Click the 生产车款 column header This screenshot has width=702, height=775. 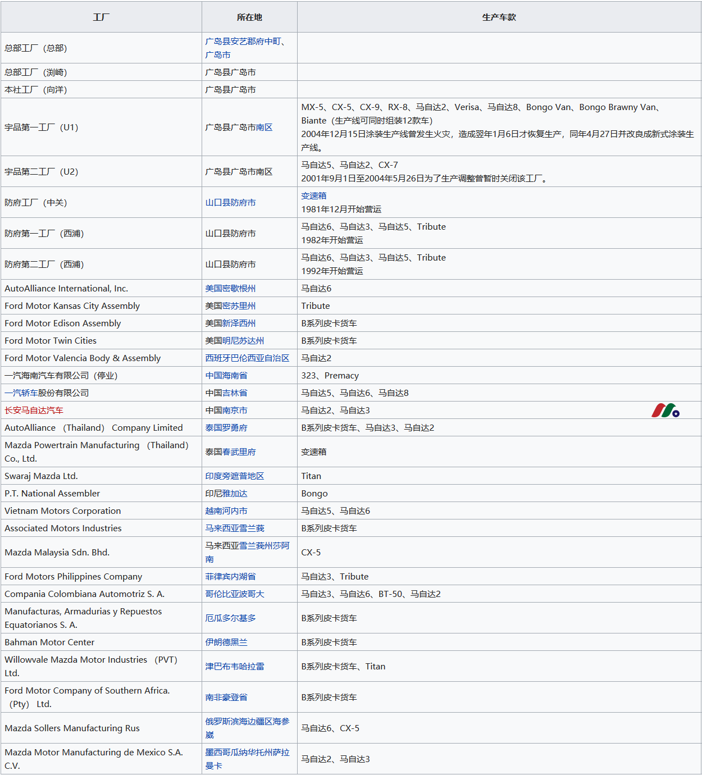coord(499,17)
